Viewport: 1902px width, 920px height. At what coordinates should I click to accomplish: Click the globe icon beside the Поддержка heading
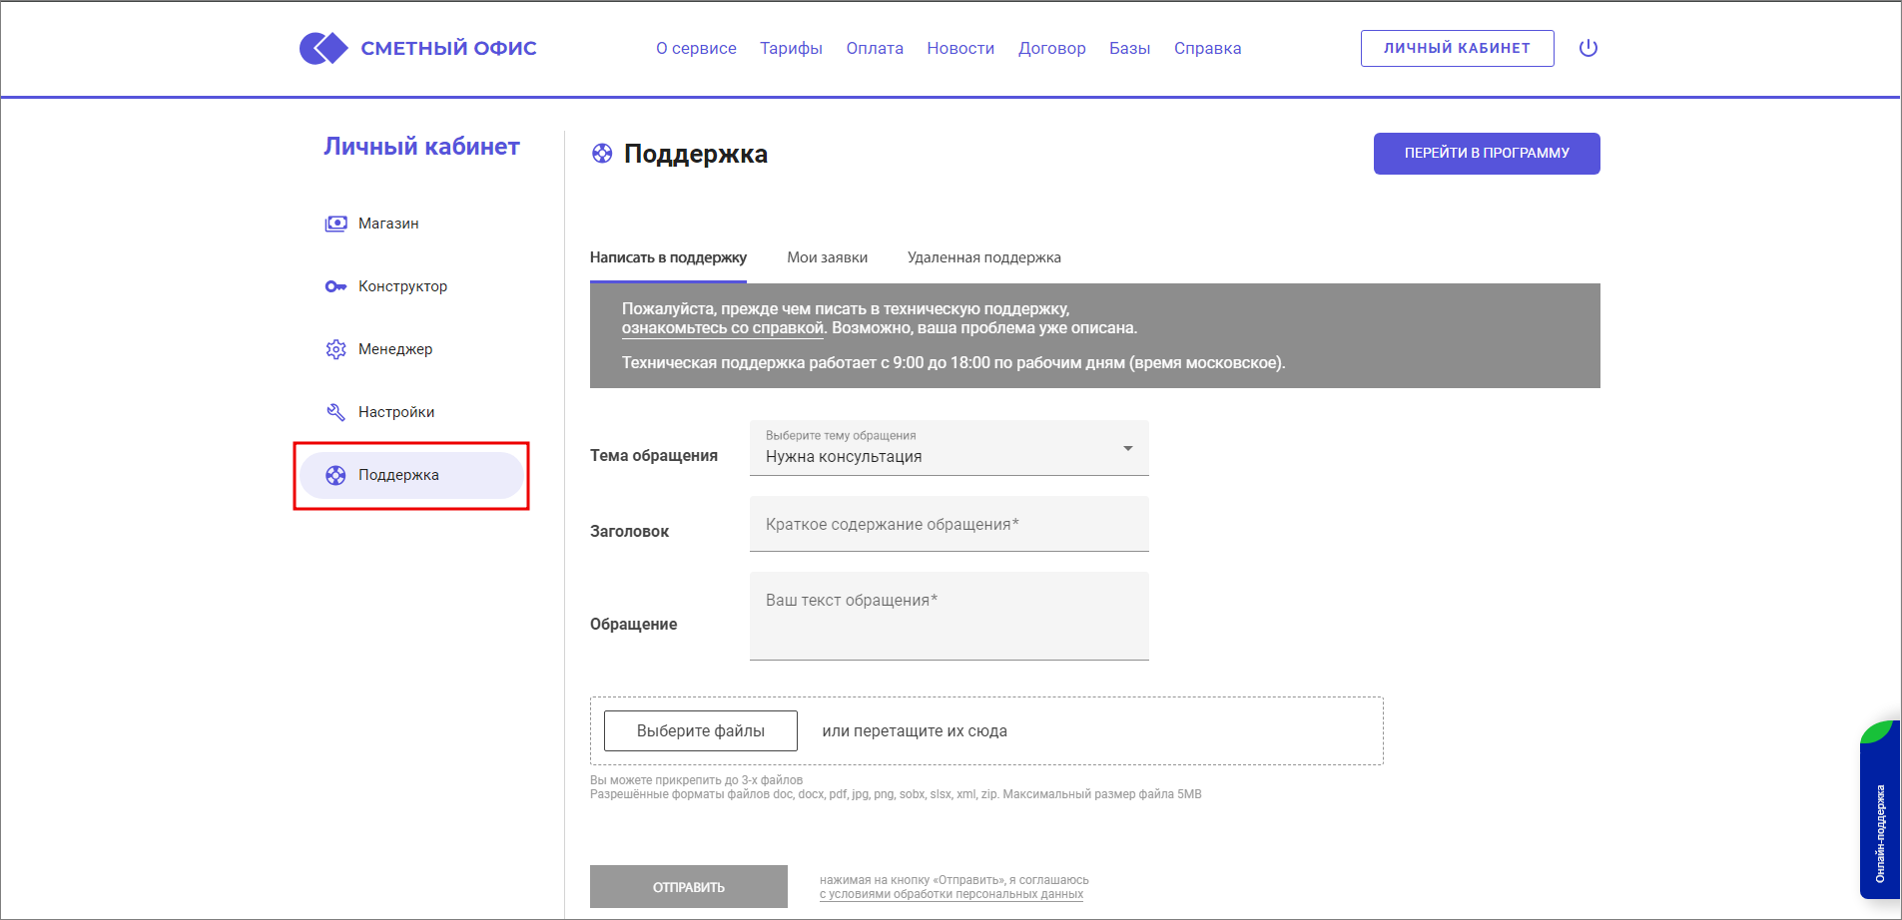click(x=603, y=154)
